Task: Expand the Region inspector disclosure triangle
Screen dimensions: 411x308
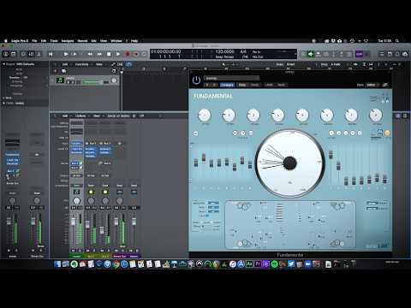Action: (3, 64)
